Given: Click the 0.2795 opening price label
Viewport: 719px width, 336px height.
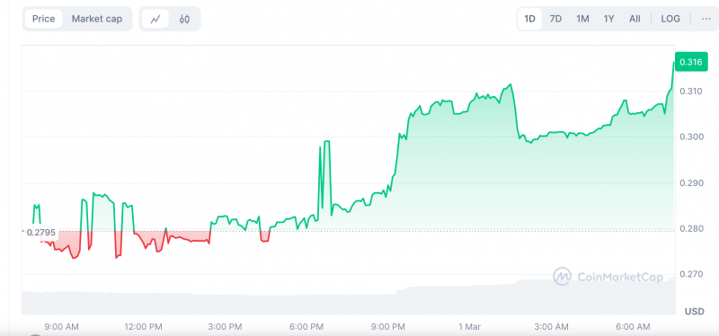Looking at the screenshot, I should [x=40, y=233].
